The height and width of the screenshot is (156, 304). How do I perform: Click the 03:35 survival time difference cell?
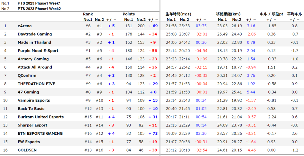click(201, 26)
